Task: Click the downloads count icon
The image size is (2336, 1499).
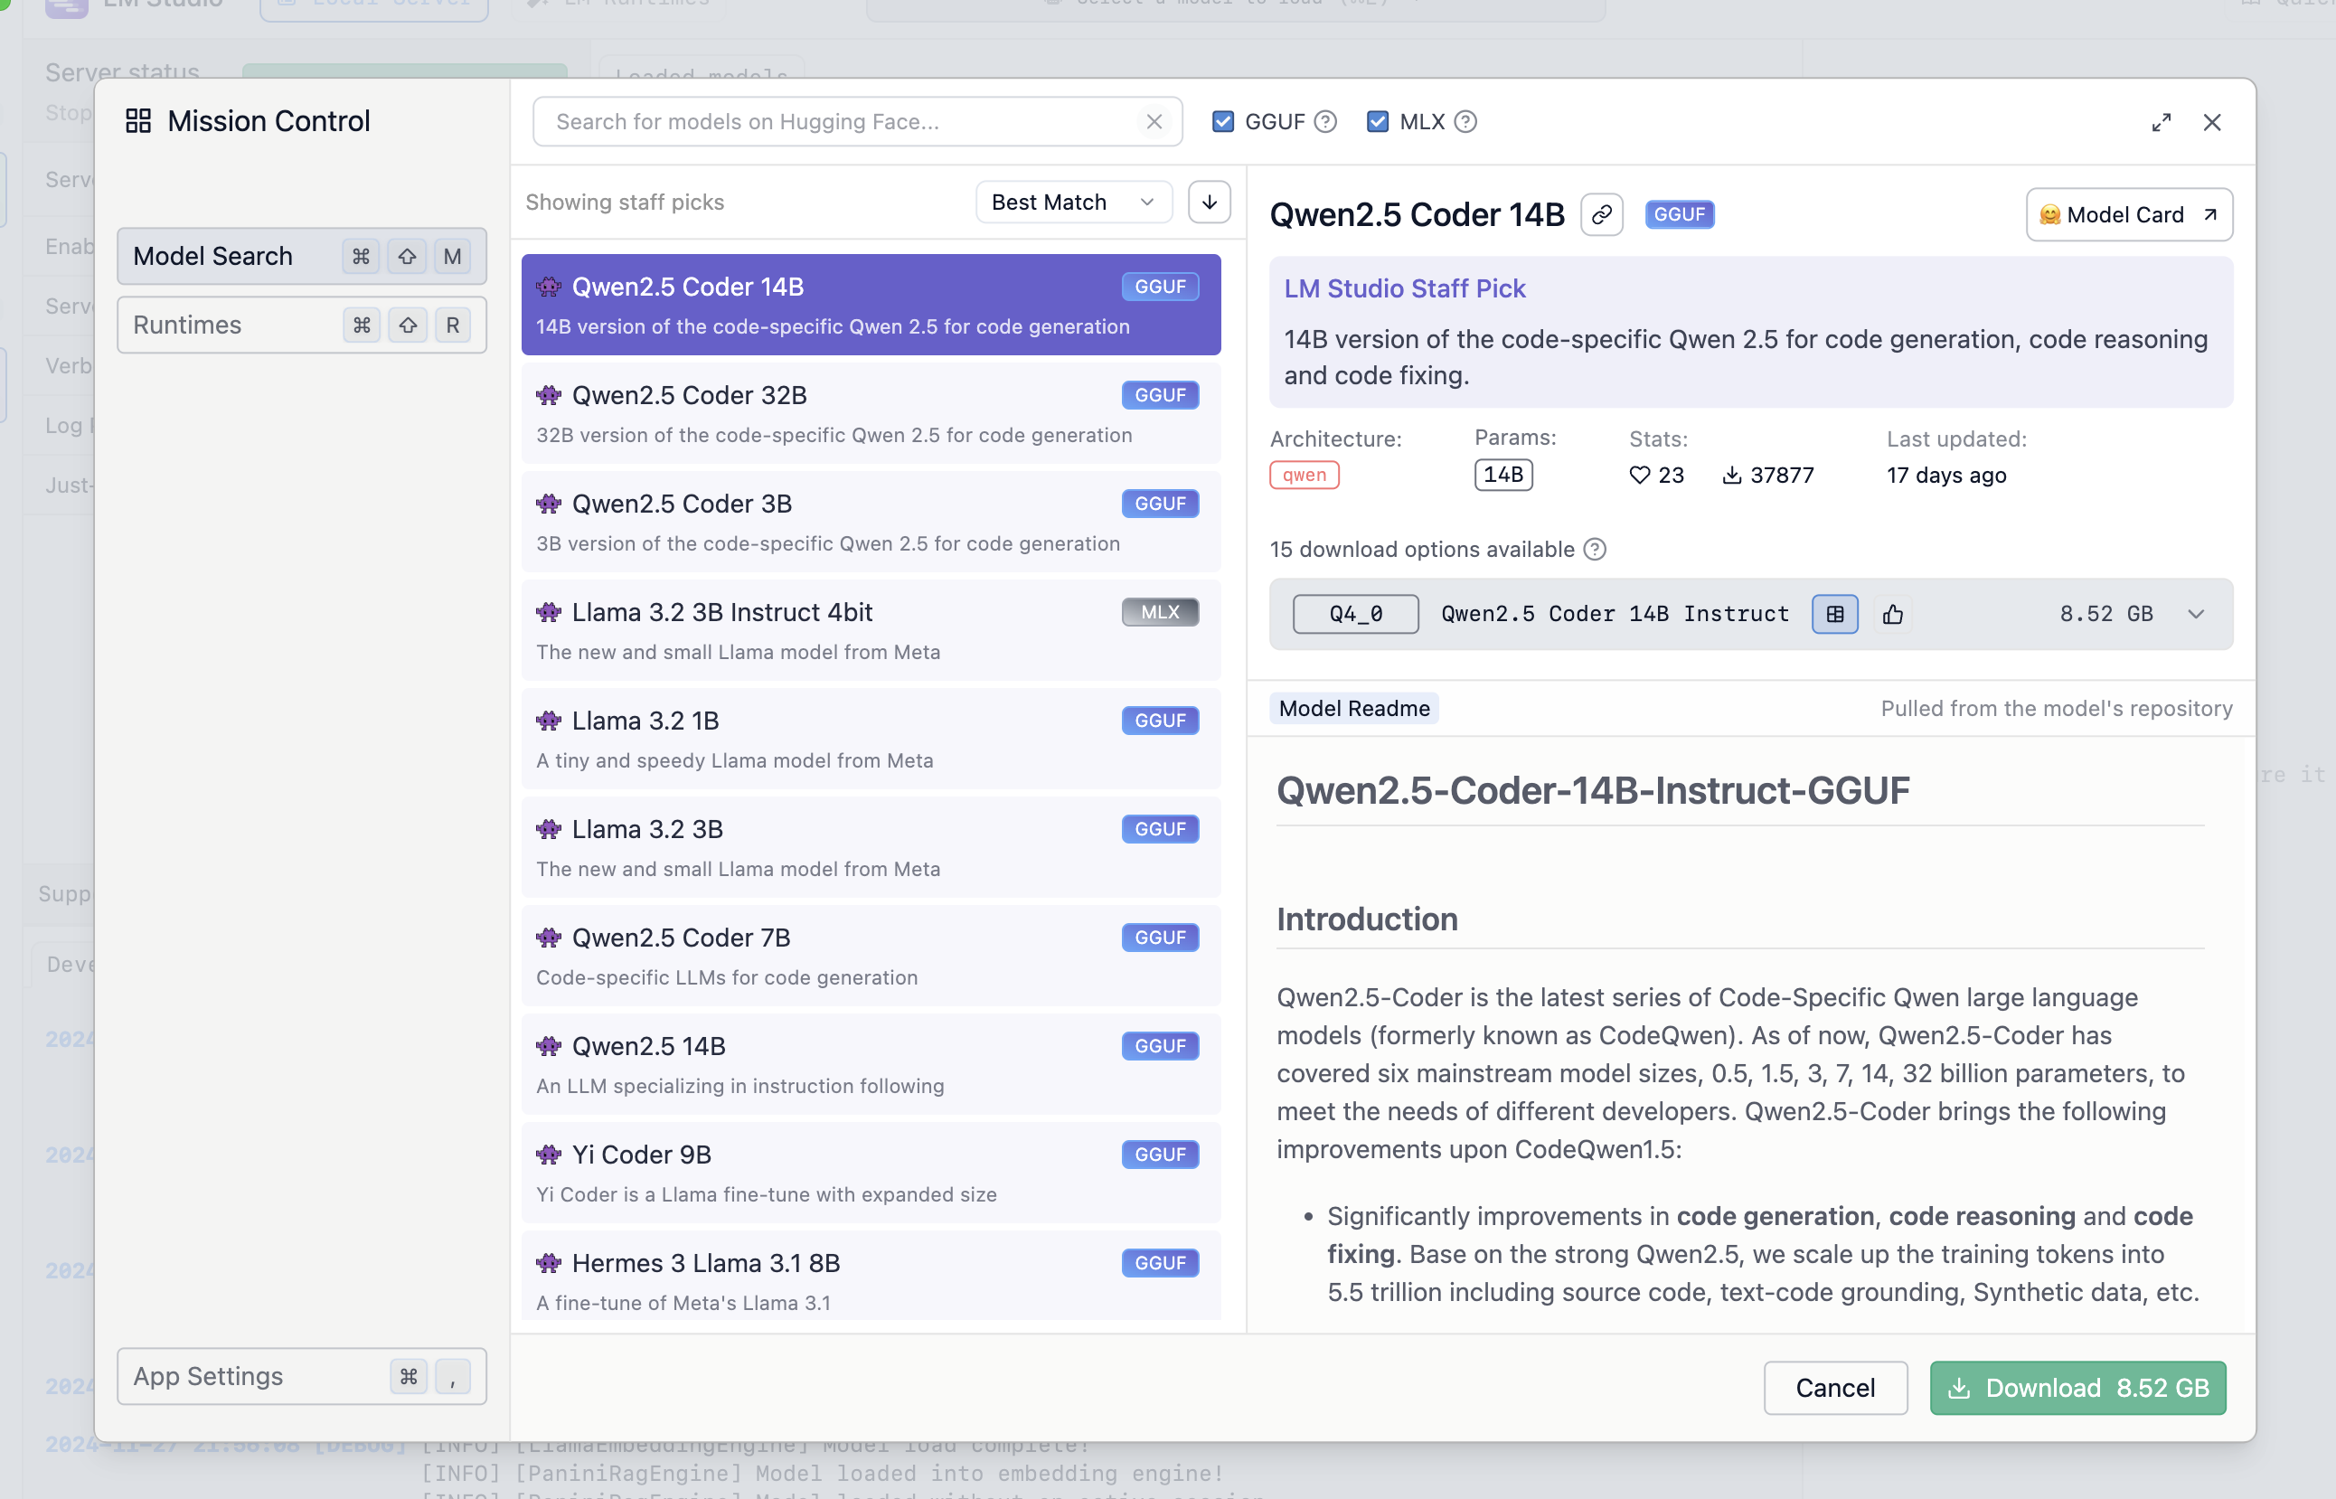Action: pos(1732,475)
